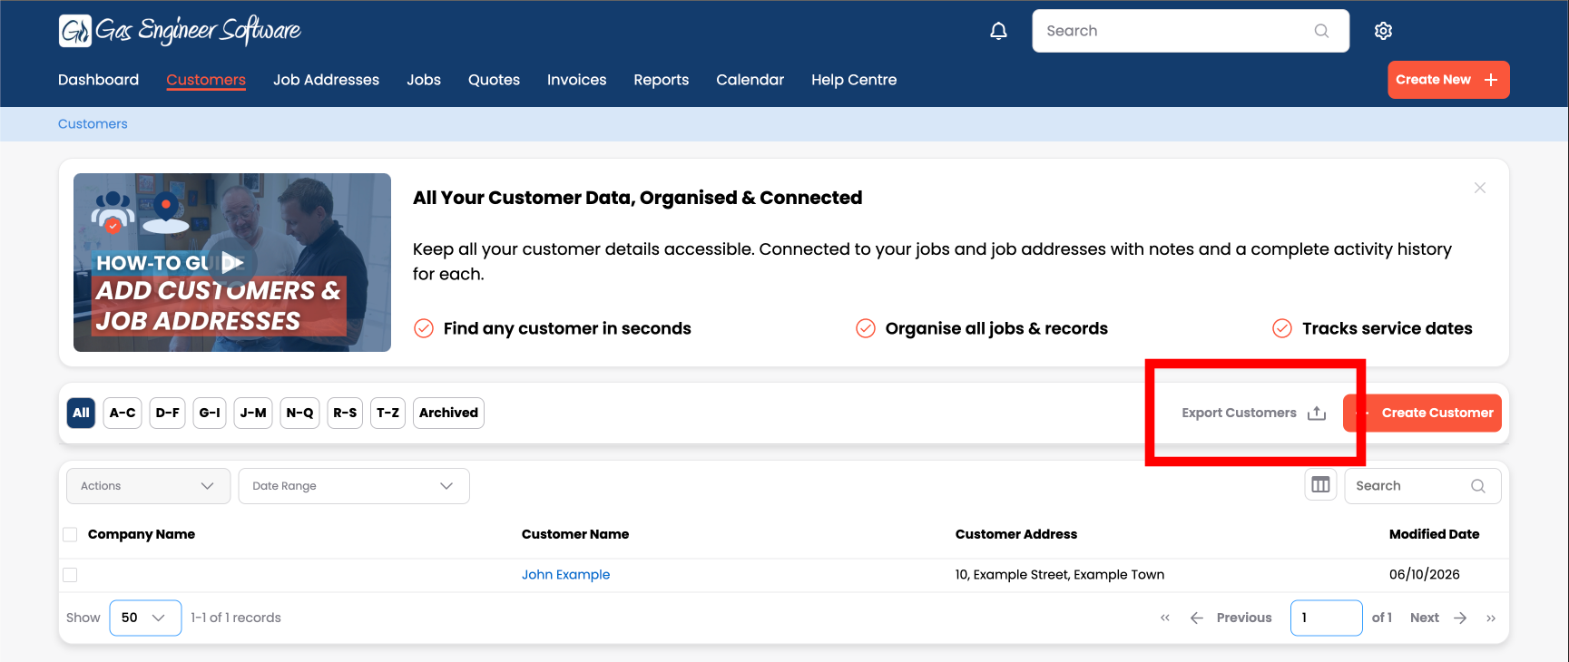Open the Reports section

661,80
